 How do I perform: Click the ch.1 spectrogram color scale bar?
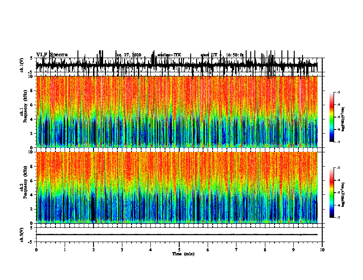pos(331,117)
